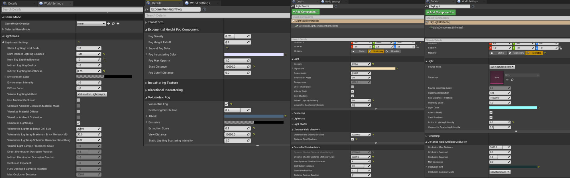Toggle SkyLight scale ratio lock icon
The height and width of the screenshot is (178, 570).
click(x=561, y=48)
